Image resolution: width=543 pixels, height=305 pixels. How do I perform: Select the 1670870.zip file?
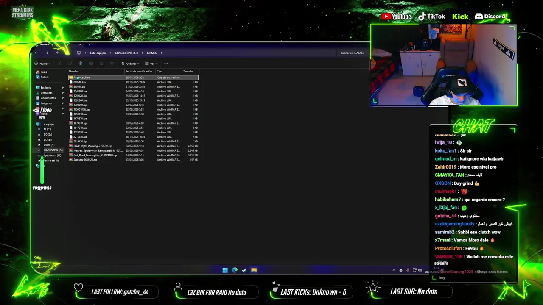pos(133,123)
